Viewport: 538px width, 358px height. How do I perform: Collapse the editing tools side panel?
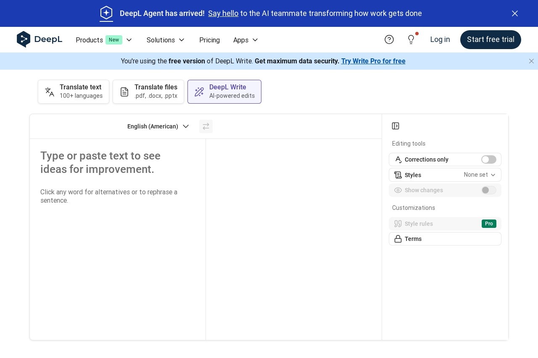[396, 126]
